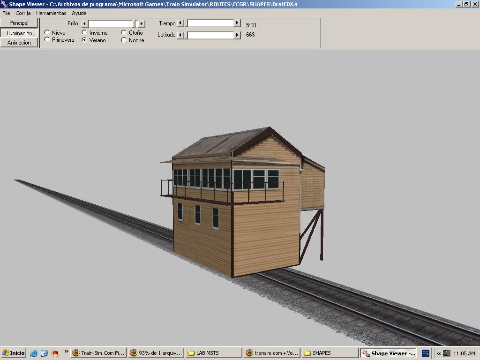The width and height of the screenshot is (480, 360).
Task: Open the Corrija menu
Action: [x=23, y=13]
